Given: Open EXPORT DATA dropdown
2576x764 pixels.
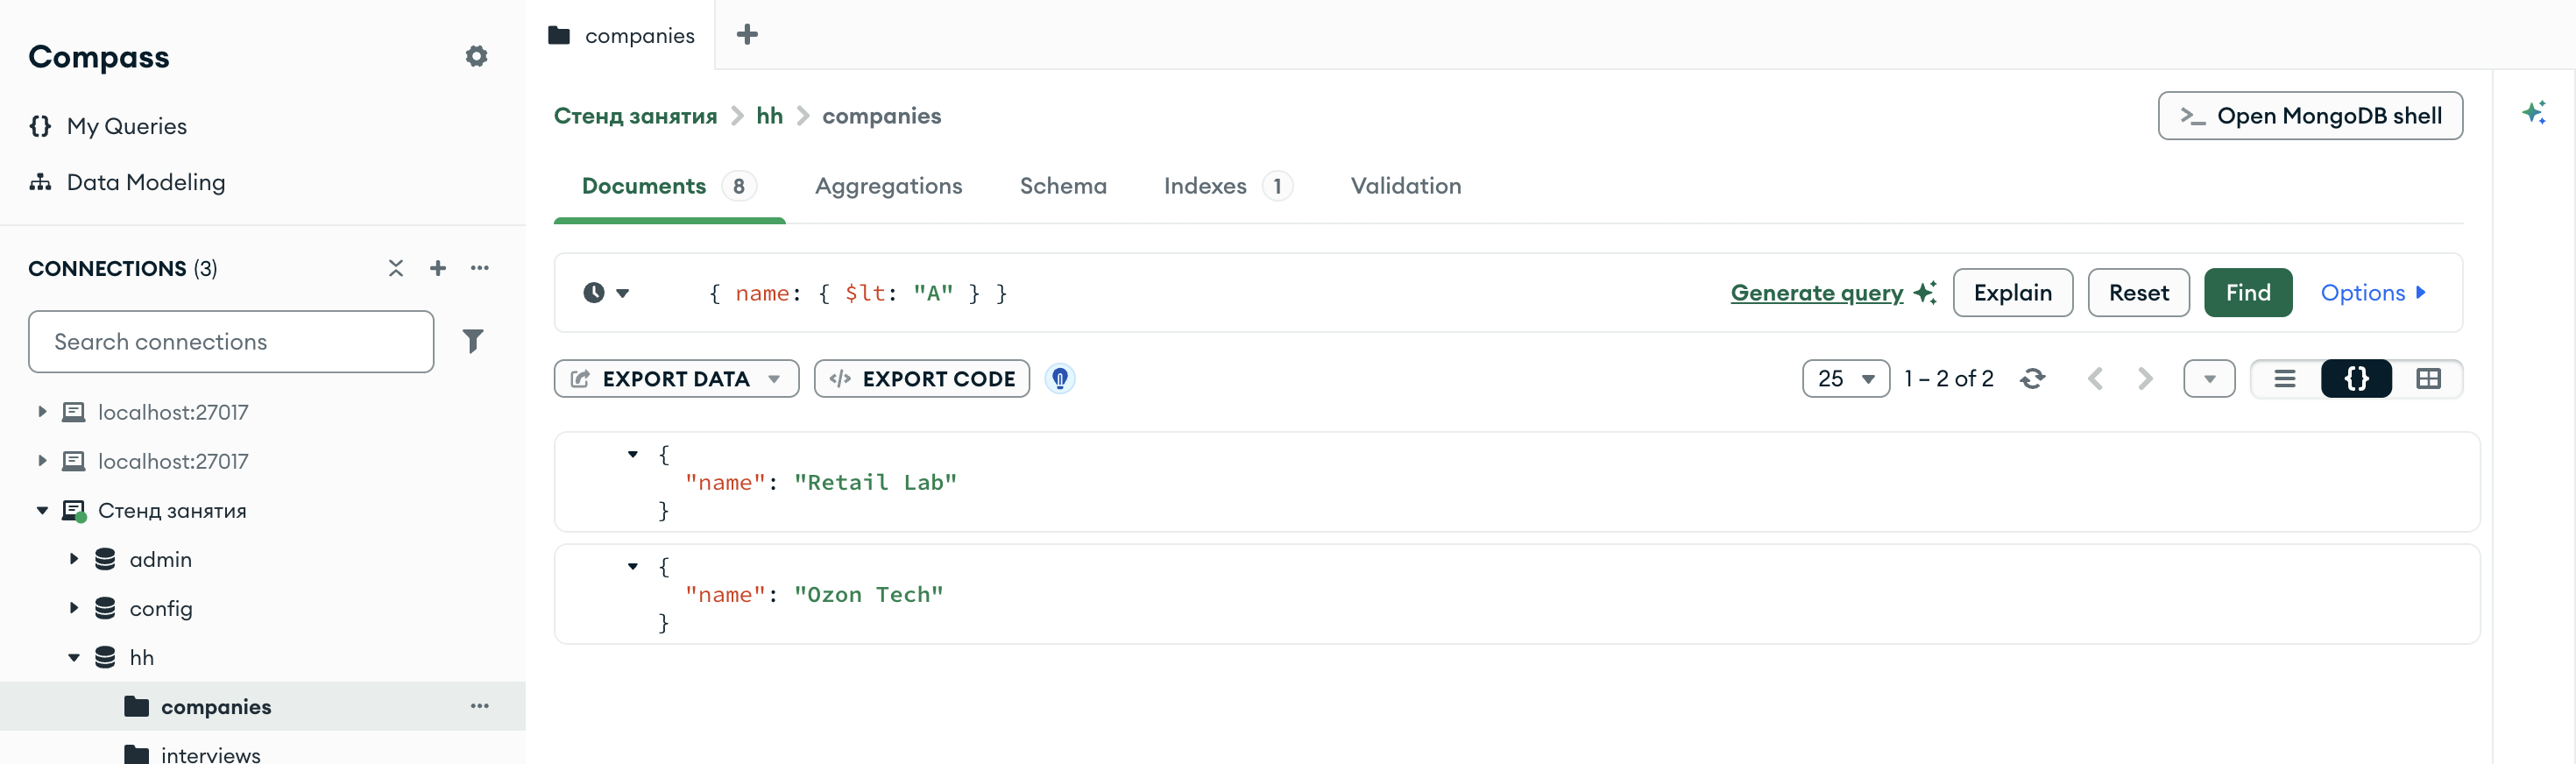Looking at the screenshot, I should click(676, 379).
